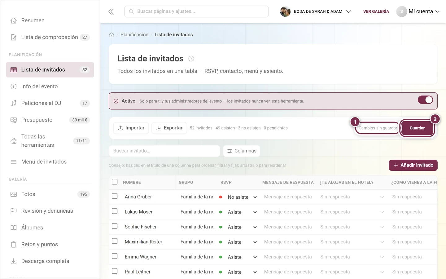Tick the select-all checkbox in table header
The height and width of the screenshot is (279, 446).
[115, 182]
